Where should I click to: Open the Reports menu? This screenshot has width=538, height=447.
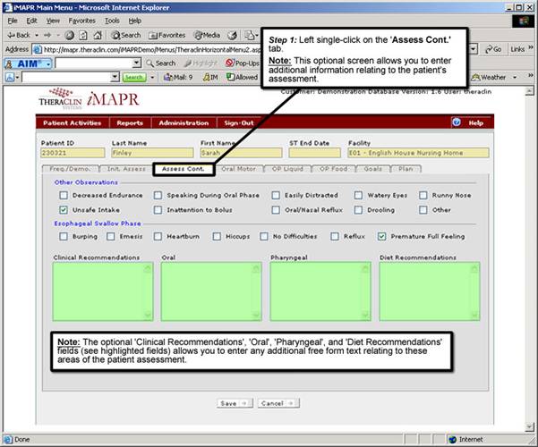tap(130, 122)
